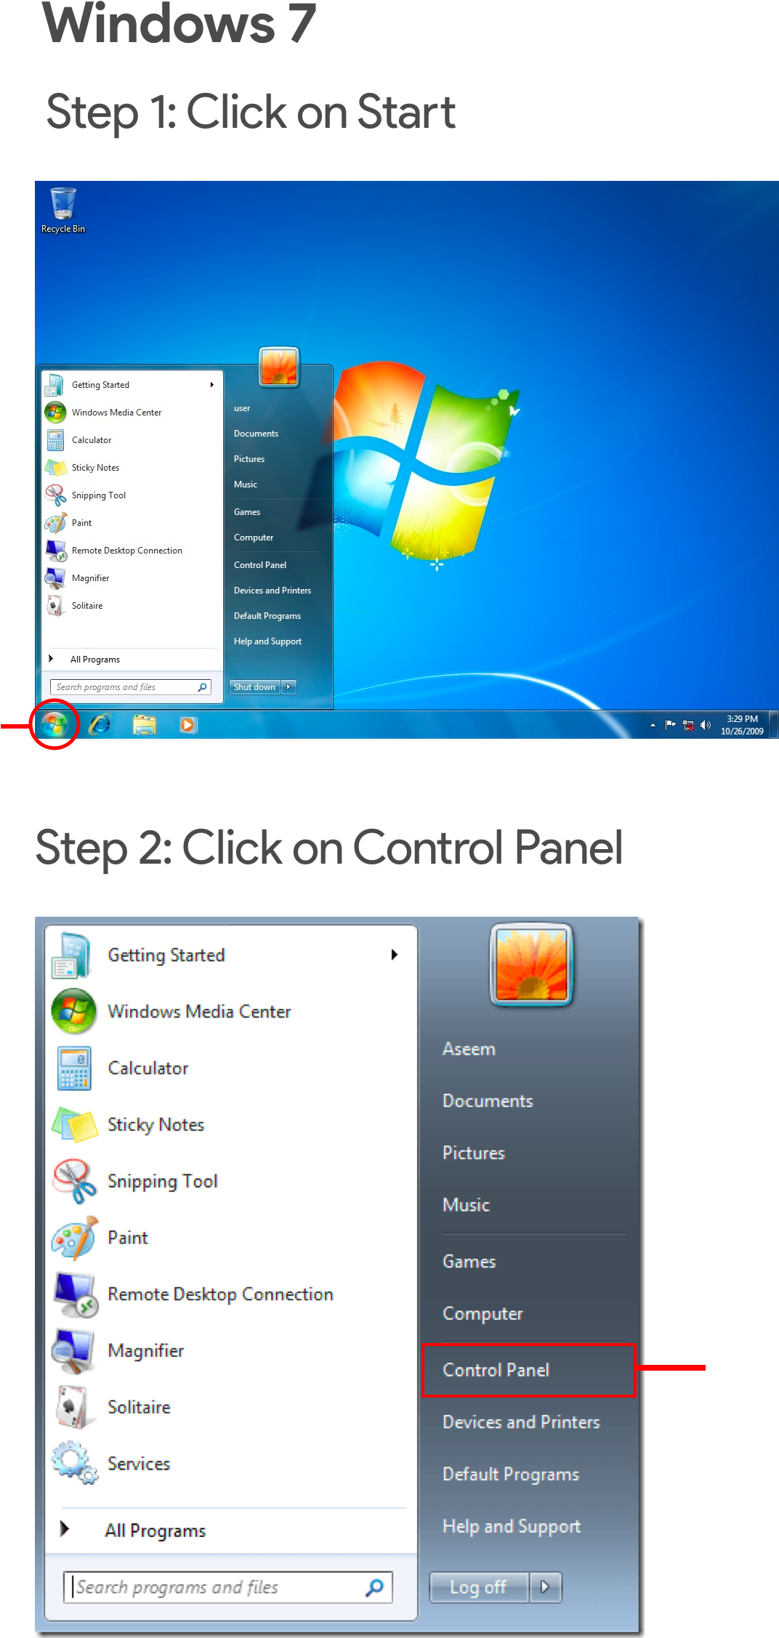
Task: Expand All Programs arrow in Step 1 menu
Action: point(51,659)
